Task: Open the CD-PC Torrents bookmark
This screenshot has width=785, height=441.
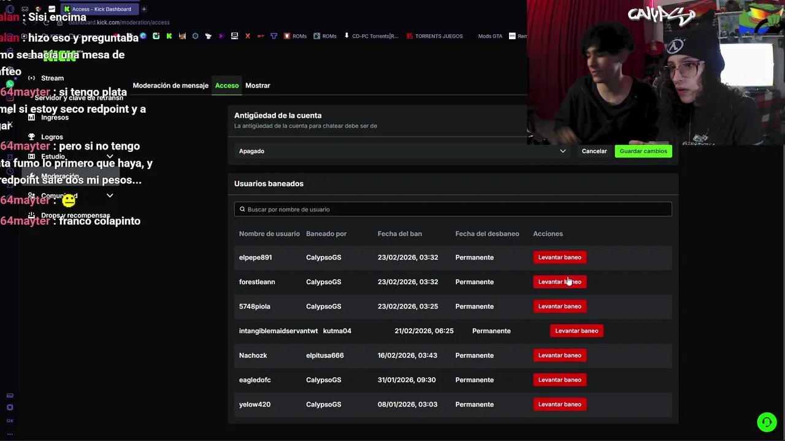Action: point(371,36)
